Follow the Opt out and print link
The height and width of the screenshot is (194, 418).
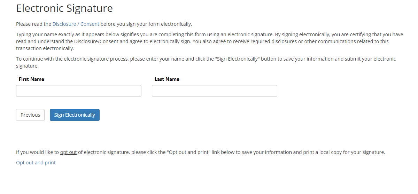click(36, 163)
